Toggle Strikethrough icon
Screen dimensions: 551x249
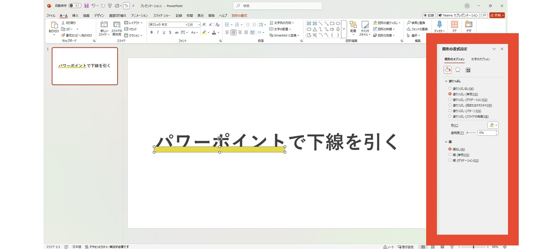point(177,32)
